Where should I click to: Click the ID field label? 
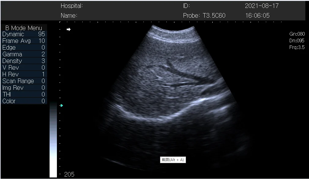point(186,6)
